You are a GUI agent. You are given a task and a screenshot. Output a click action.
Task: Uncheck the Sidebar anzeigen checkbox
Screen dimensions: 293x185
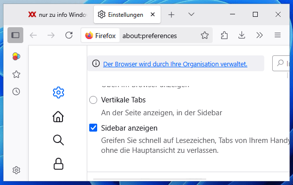tap(93, 128)
